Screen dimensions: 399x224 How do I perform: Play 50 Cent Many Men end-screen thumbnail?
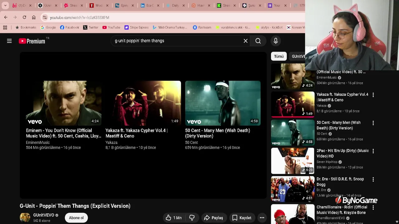[223, 103]
